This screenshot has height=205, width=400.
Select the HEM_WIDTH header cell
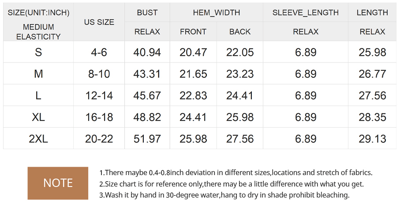coord(217,13)
